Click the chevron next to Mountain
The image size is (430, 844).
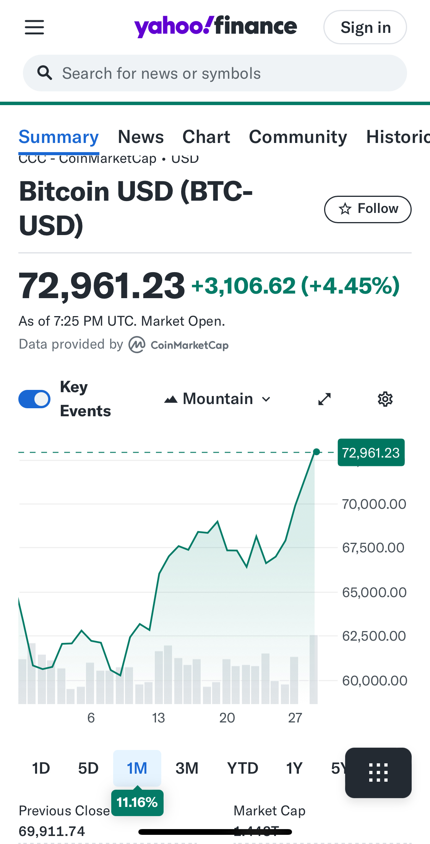pos(266,399)
